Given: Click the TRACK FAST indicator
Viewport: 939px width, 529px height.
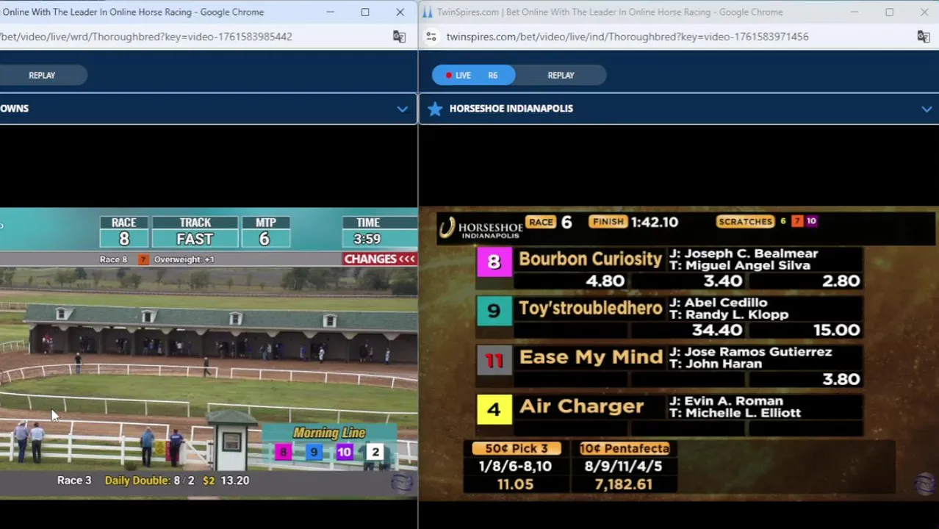Looking at the screenshot, I should click(195, 232).
